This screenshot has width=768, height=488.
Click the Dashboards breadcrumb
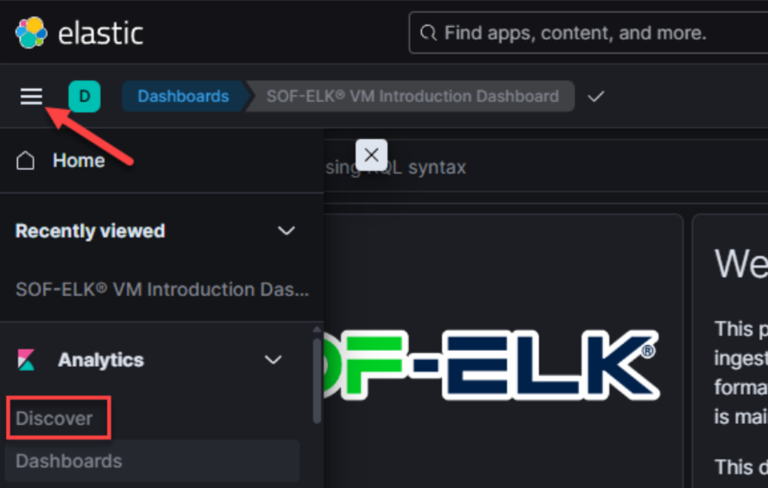[x=183, y=97]
